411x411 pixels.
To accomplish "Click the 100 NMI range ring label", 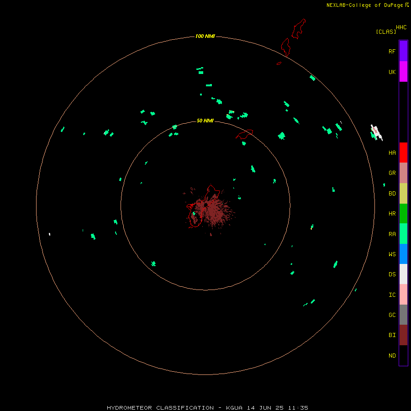I will [205, 36].
